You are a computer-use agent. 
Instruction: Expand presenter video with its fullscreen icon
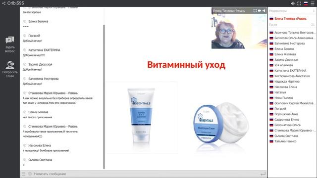[x=255, y=11]
